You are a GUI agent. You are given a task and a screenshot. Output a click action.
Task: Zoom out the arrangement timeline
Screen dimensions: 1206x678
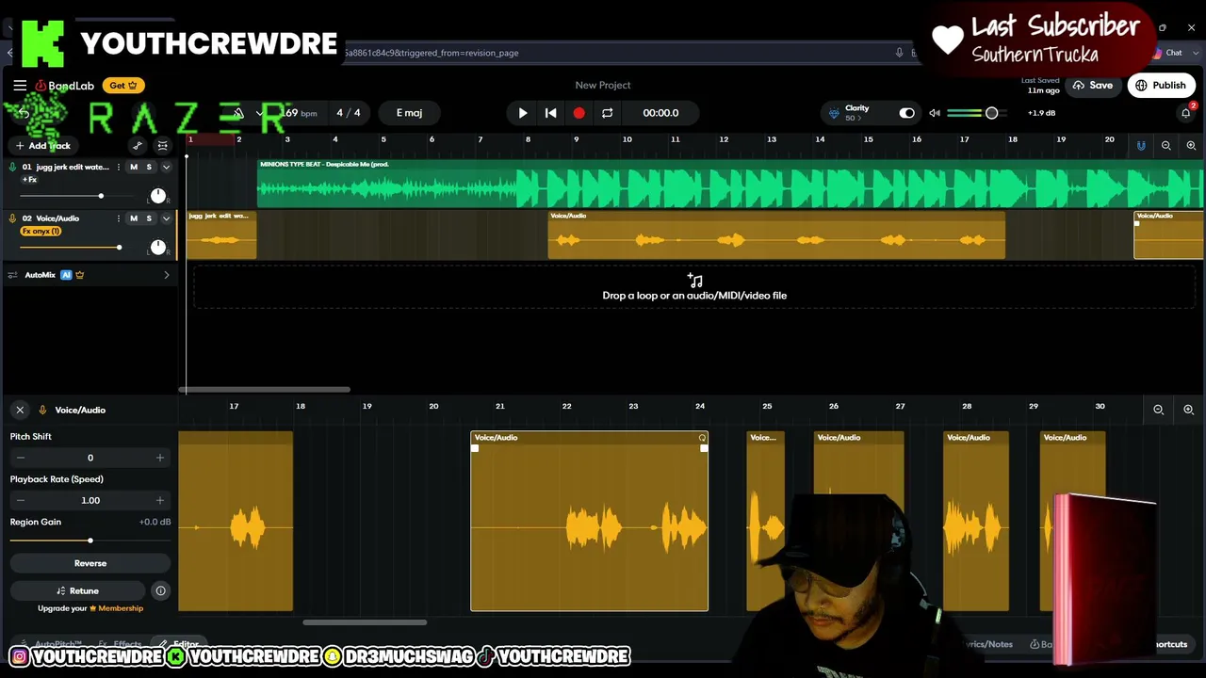tap(1166, 146)
